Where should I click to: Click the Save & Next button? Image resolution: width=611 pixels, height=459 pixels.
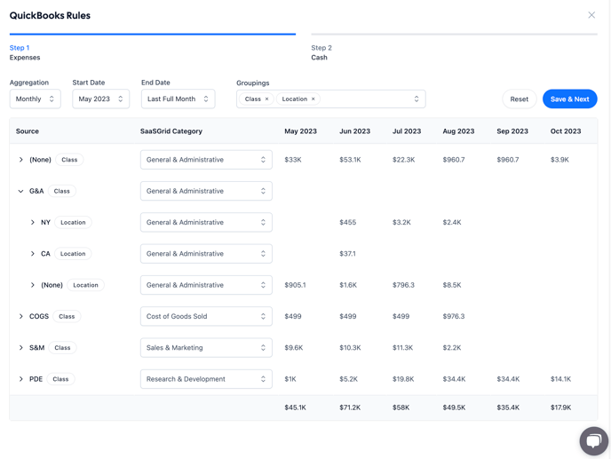569,99
